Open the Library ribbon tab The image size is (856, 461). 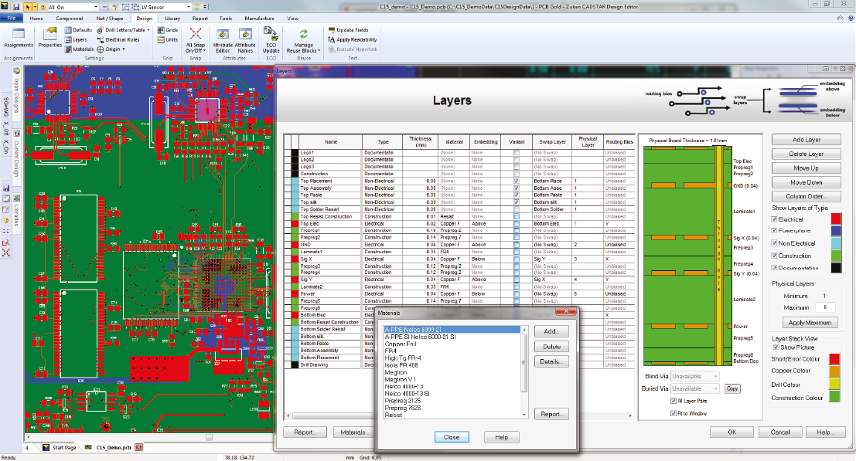(172, 17)
